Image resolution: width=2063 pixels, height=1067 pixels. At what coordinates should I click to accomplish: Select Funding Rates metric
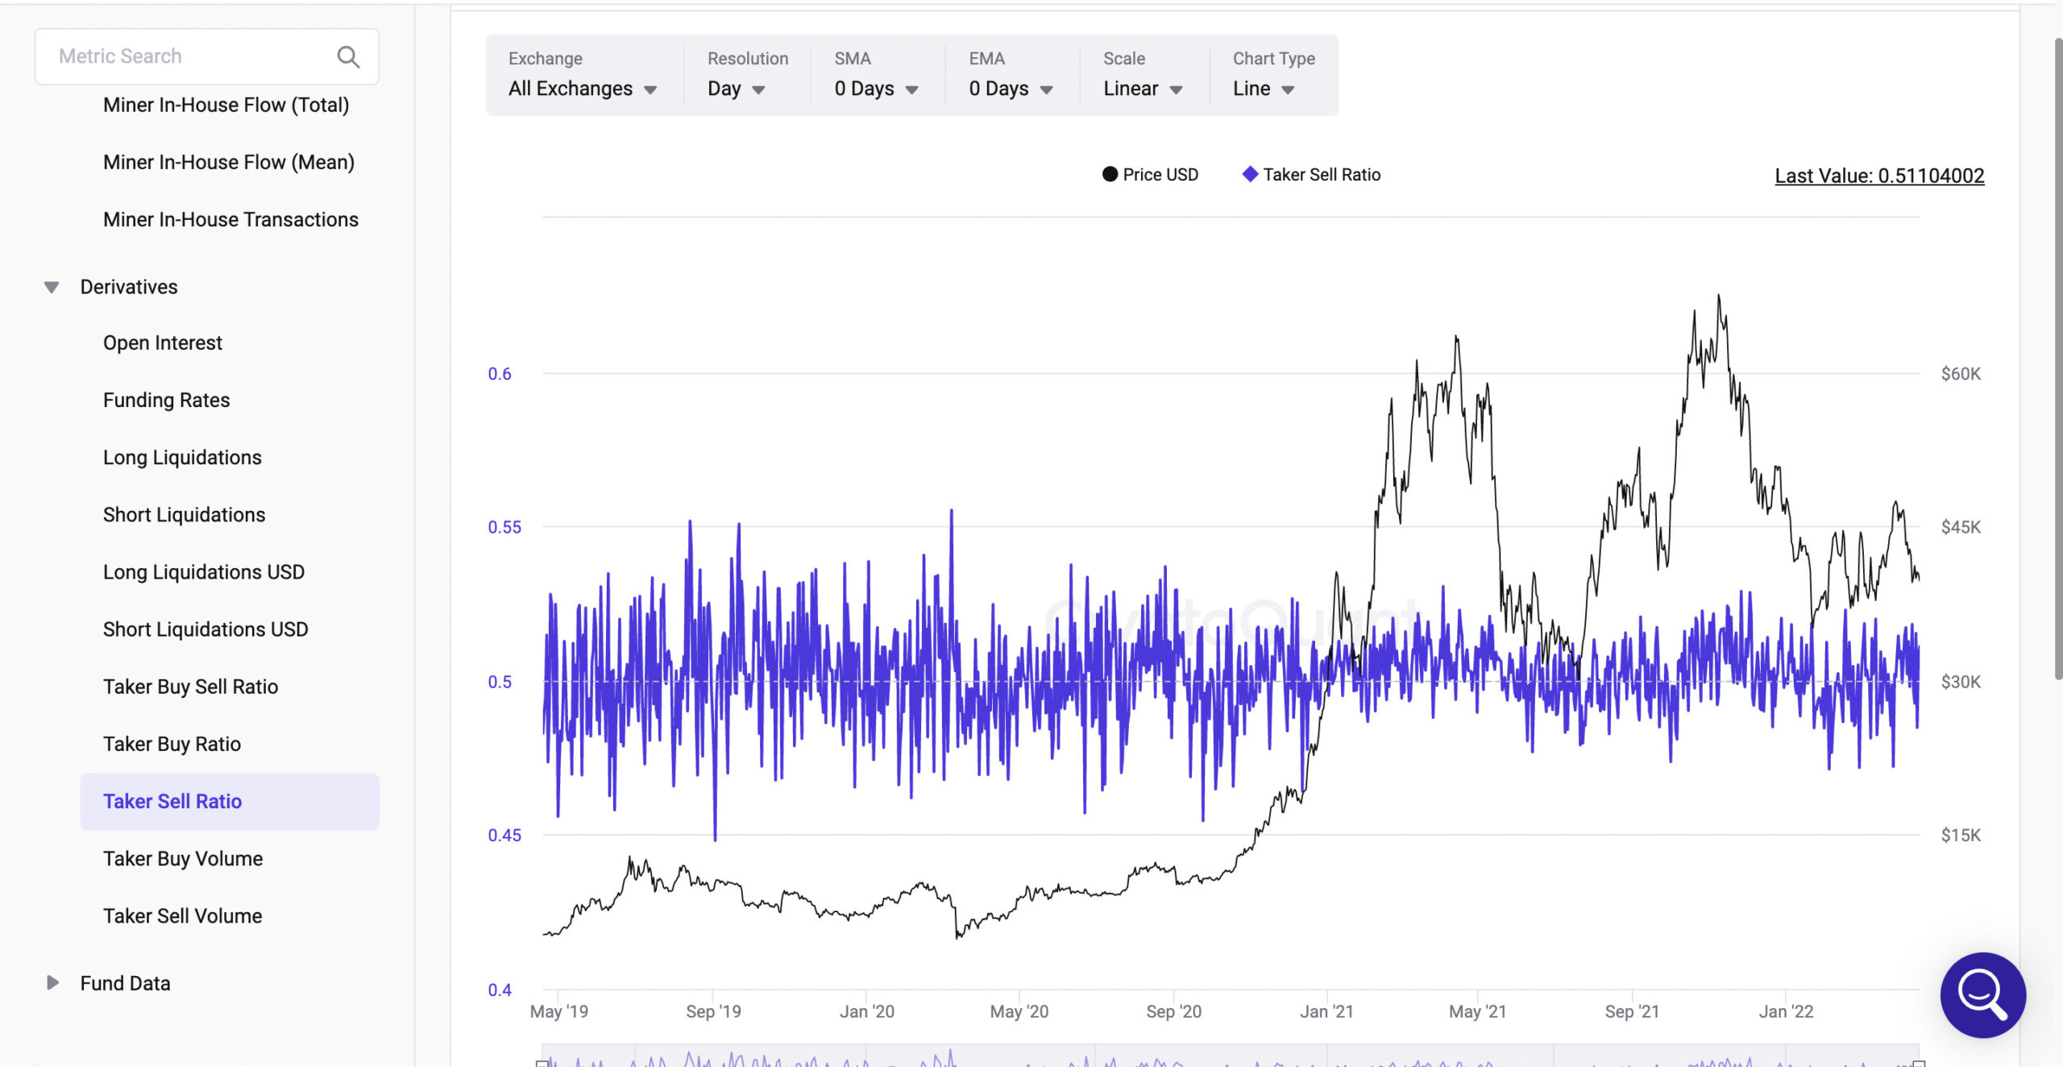[166, 400]
